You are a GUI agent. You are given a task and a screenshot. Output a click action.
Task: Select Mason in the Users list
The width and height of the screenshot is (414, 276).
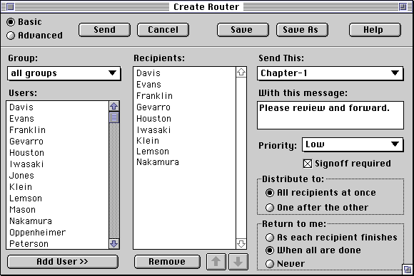tap(57, 209)
